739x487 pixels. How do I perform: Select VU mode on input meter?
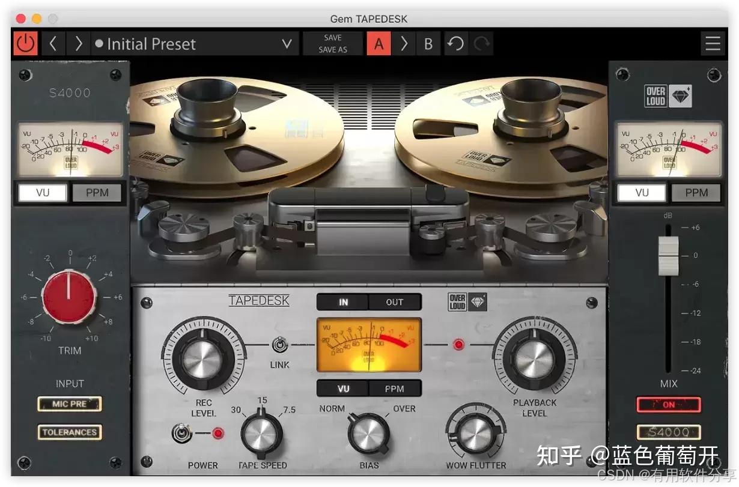pyautogui.click(x=43, y=193)
